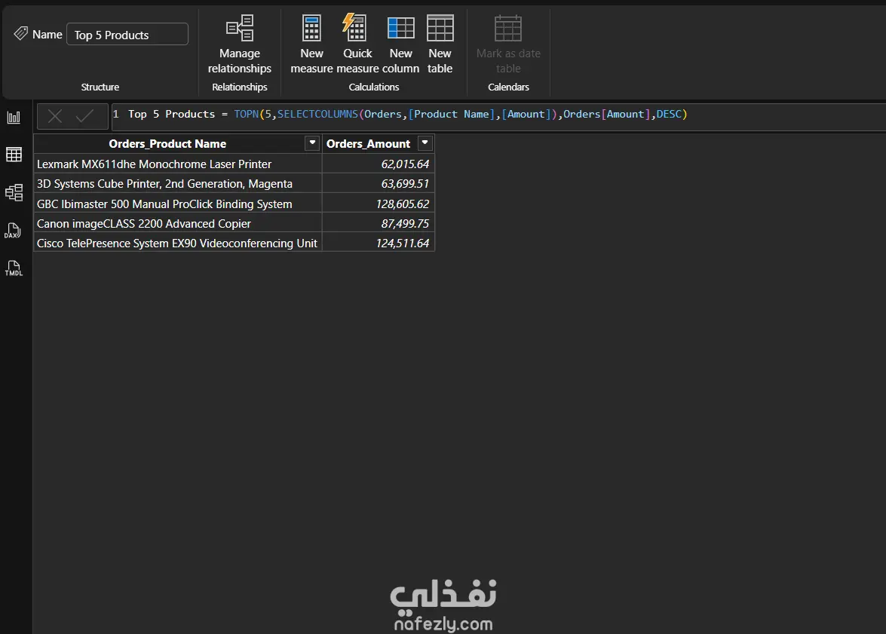This screenshot has width=886, height=634.
Task: Cancel formula edit with X
Action: point(55,116)
